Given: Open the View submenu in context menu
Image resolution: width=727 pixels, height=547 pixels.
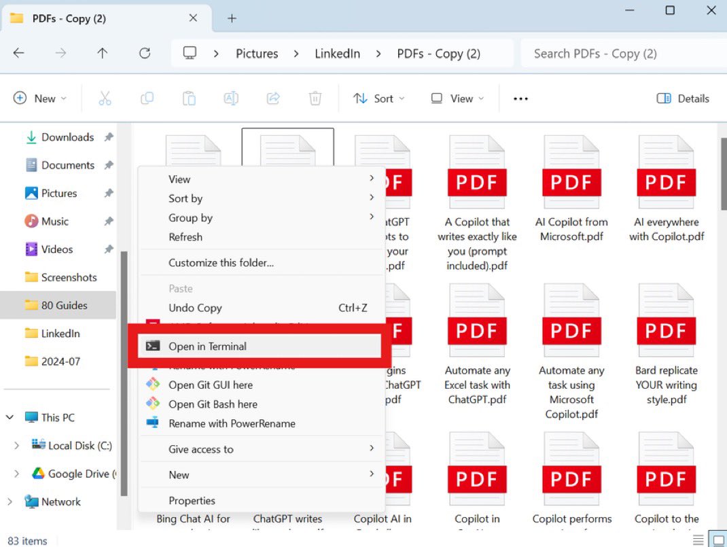Looking at the screenshot, I should (x=262, y=179).
